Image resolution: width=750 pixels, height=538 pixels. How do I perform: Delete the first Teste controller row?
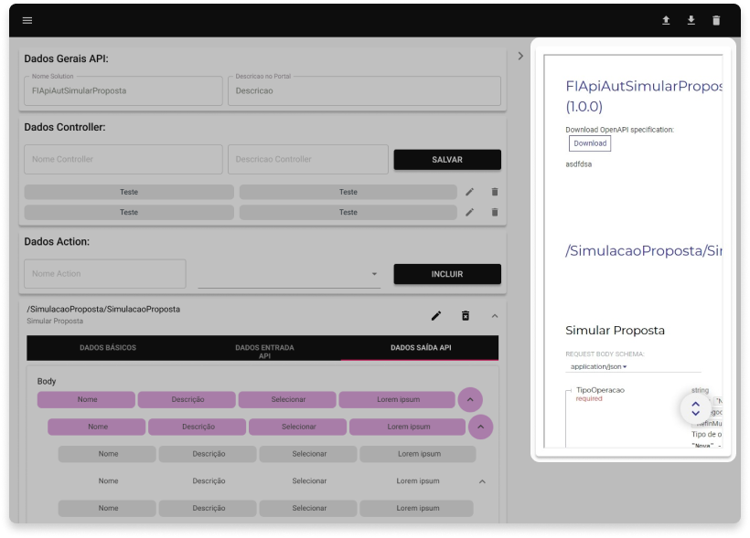[495, 192]
